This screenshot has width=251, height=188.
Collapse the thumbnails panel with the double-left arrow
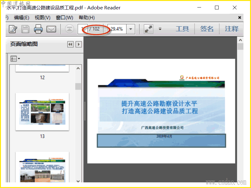click(70, 44)
